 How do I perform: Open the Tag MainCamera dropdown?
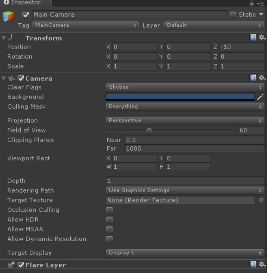coord(86,25)
